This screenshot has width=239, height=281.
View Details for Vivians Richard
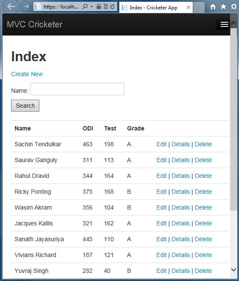pyautogui.click(x=180, y=255)
